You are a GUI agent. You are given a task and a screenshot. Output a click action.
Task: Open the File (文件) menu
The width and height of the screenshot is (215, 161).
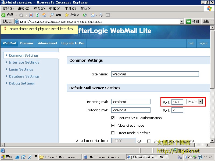point(8,9)
